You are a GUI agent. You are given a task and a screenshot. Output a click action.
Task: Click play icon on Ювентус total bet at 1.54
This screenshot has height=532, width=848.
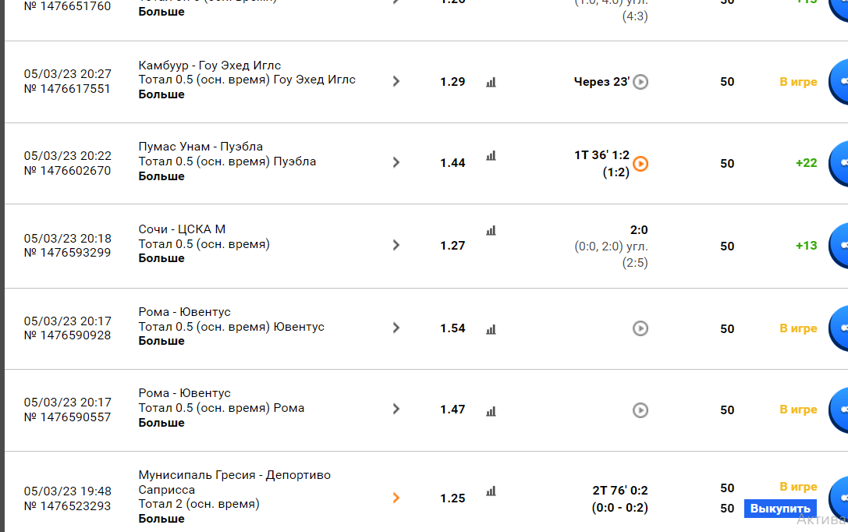point(640,328)
